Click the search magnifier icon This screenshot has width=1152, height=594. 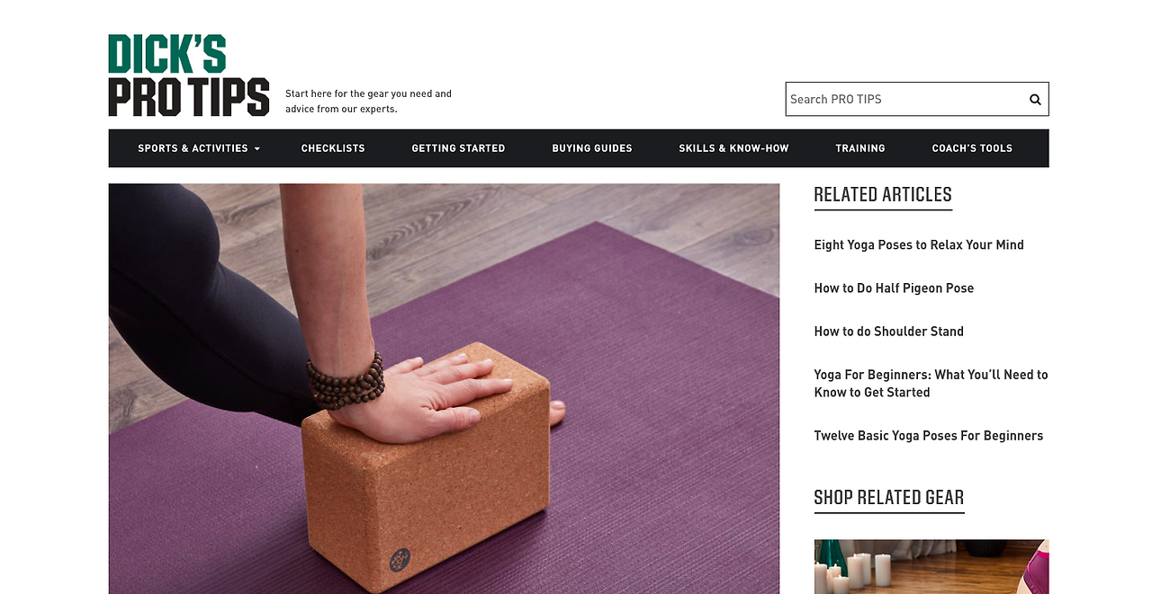click(x=1035, y=100)
